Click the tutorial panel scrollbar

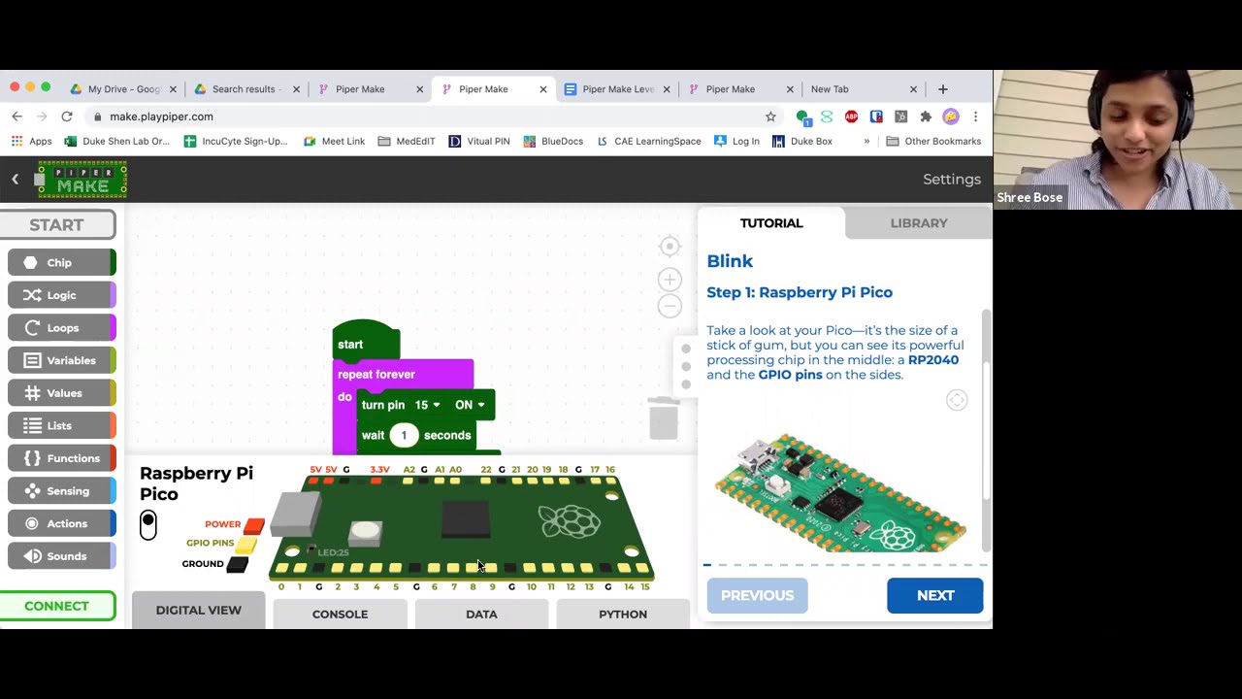987,432
